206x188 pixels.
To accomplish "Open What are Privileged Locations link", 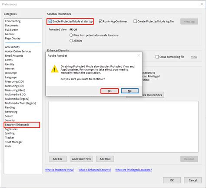I will pyautogui.click(x=133, y=170).
